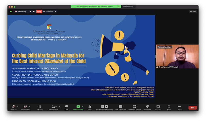Open the Reactions menu
206x121 pixels.
click(x=147, y=107)
